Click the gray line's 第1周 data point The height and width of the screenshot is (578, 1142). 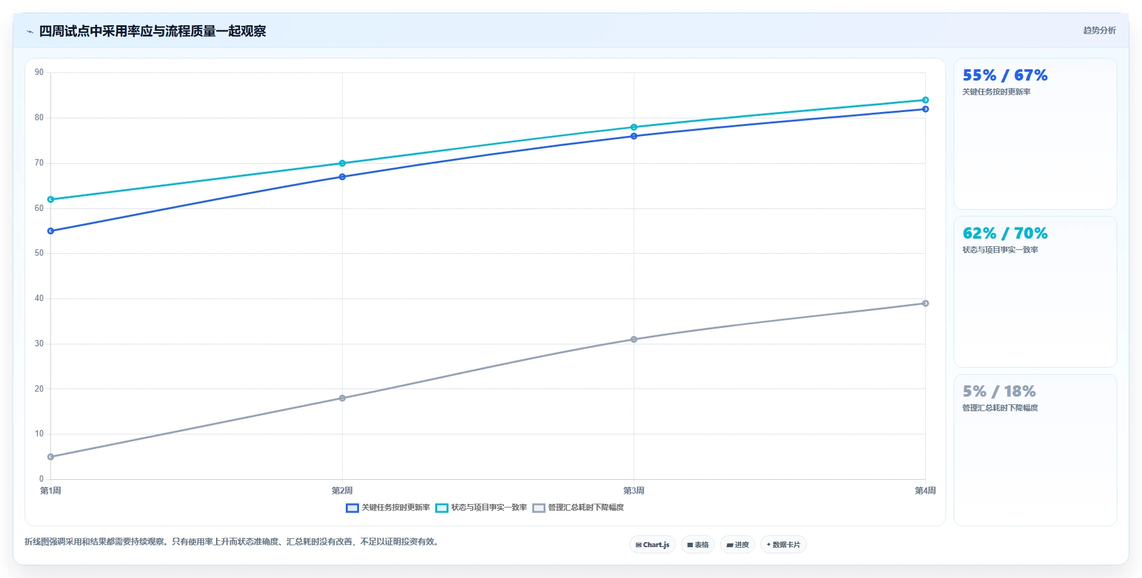pyautogui.click(x=51, y=457)
